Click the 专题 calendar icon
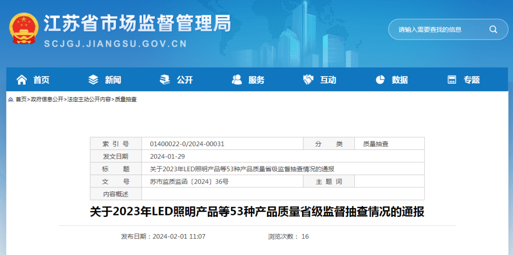The image size is (513, 255). coord(452,79)
